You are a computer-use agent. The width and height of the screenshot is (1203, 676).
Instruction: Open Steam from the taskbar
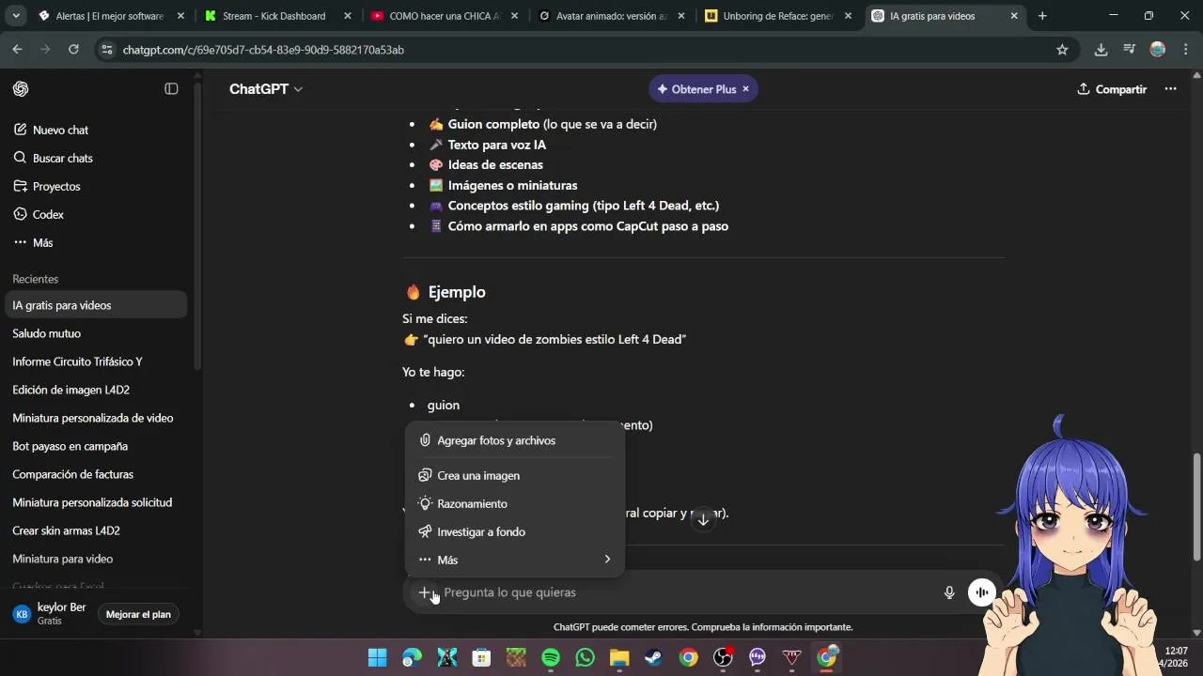tap(654, 657)
